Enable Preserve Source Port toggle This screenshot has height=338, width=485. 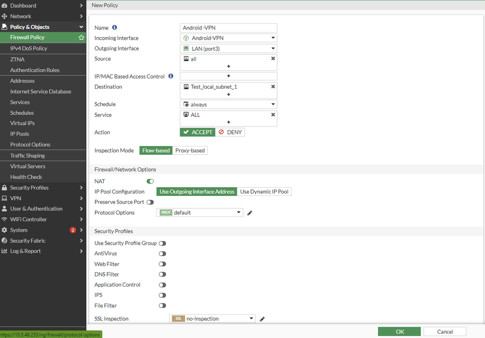(x=150, y=202)
